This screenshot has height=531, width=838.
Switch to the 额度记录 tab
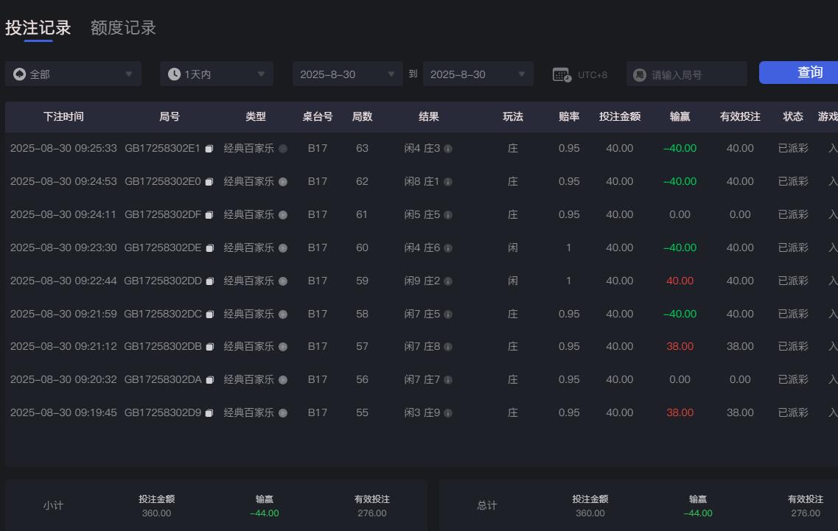click(x=123, y=28)
